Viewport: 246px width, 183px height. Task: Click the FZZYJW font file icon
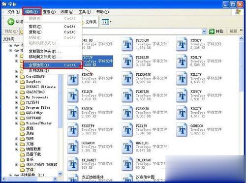tap(127, 129)
